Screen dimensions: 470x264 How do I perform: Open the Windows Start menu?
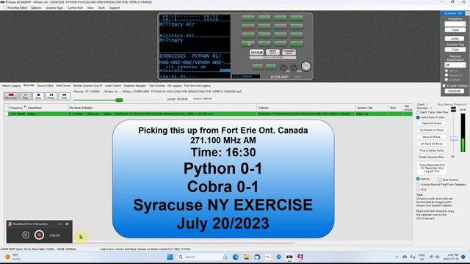coord(170,257)
